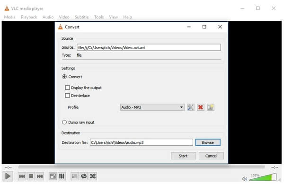The width and height of the screenshot is (284, 184).
Task: Open the Tools menu
Action: tap(99, 17)
